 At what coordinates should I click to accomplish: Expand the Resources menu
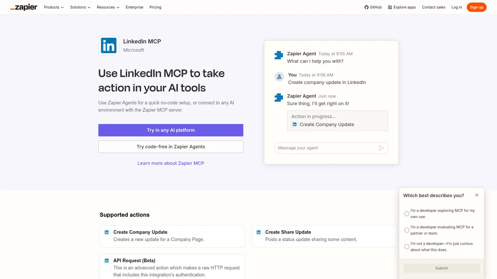click(108, 7)
